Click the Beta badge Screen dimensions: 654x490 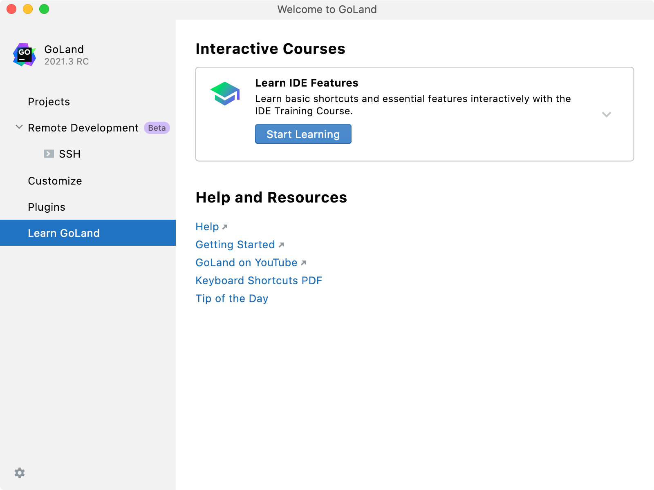(157, 128)
